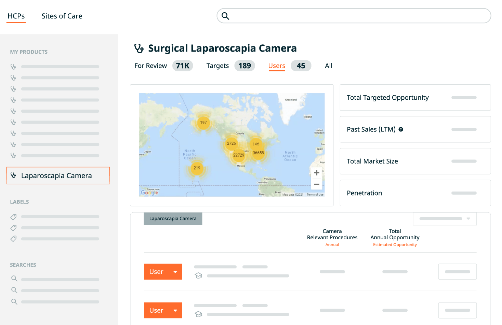Viewport: 502px width, 325px height.
Task: Click the first saved search magnifier icon
Action: click(14, 279)
